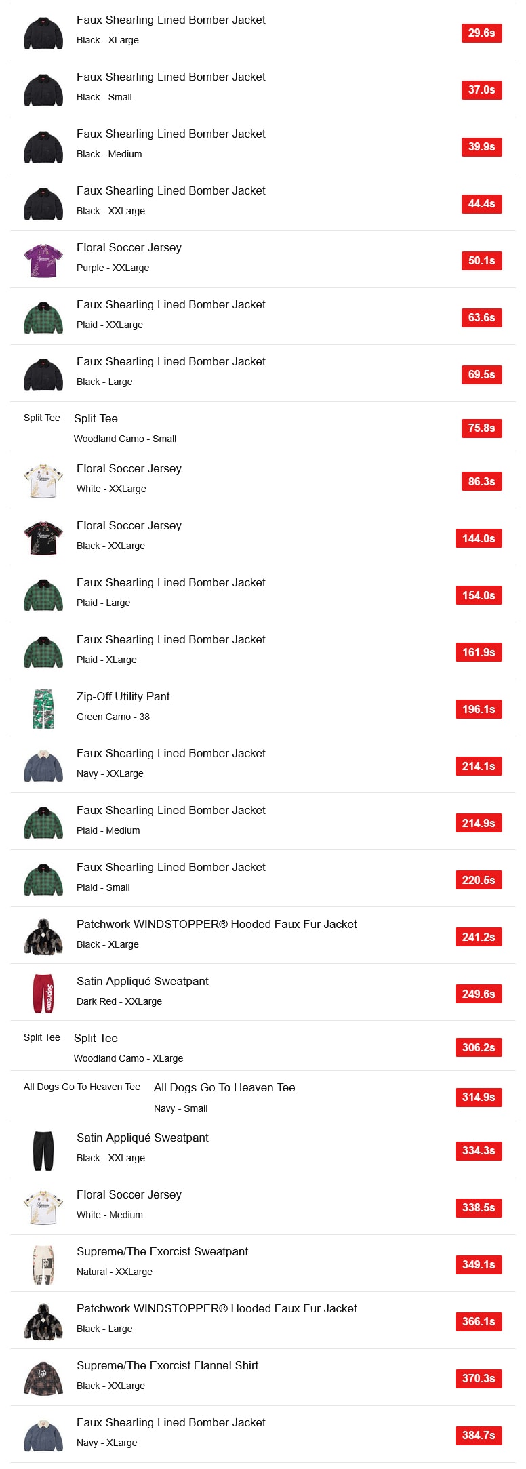Click the black Floral Soccer Jersey thumbnail

(43, 538)
